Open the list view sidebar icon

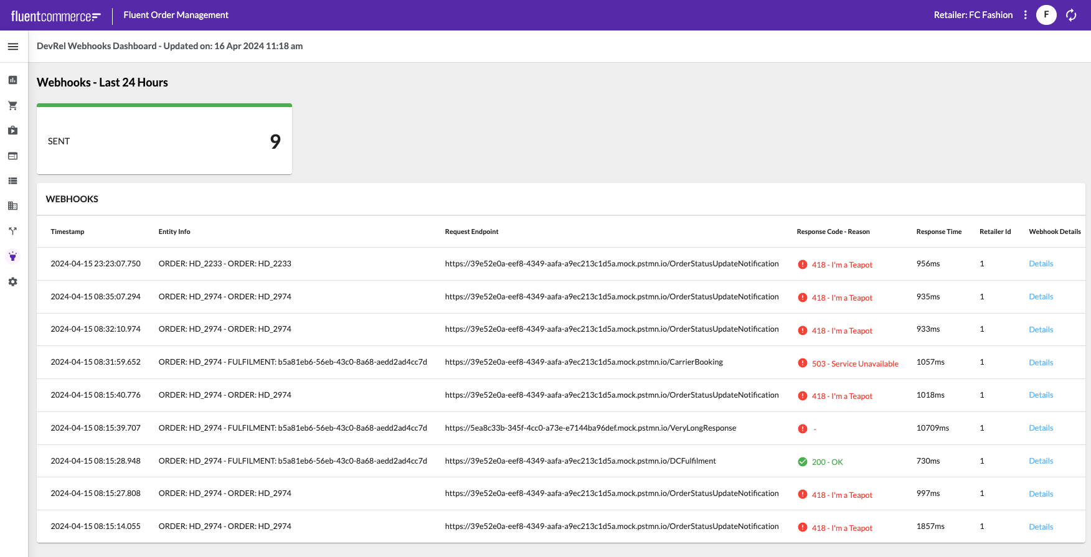pyautogui.click(x=13, y=181)
